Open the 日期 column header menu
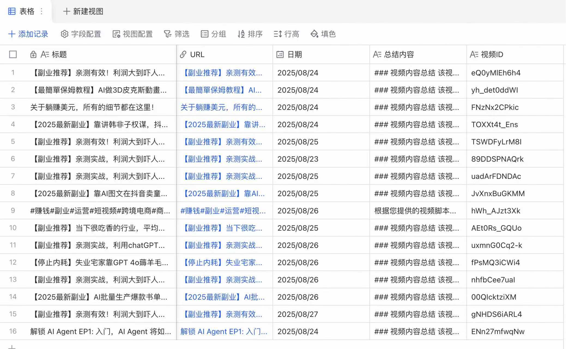This screenshot has height=349, width=566. tap(294, 55)
